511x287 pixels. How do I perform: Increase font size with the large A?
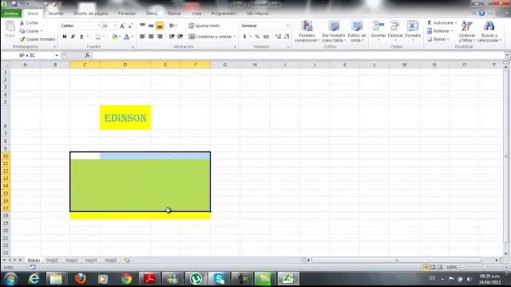tap(122, 26)
